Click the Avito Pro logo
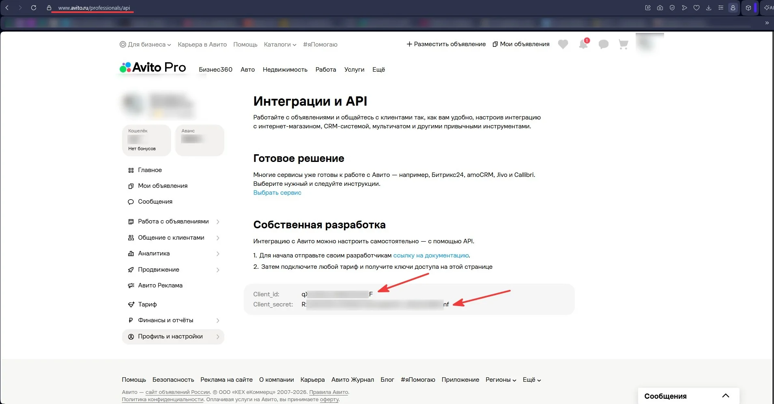This screenshot has width=774, height=404. coord(153,68)
